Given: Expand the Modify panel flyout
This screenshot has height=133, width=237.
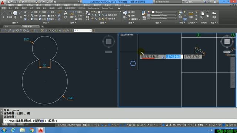Looking at the screenshot, I should point(46,23).
